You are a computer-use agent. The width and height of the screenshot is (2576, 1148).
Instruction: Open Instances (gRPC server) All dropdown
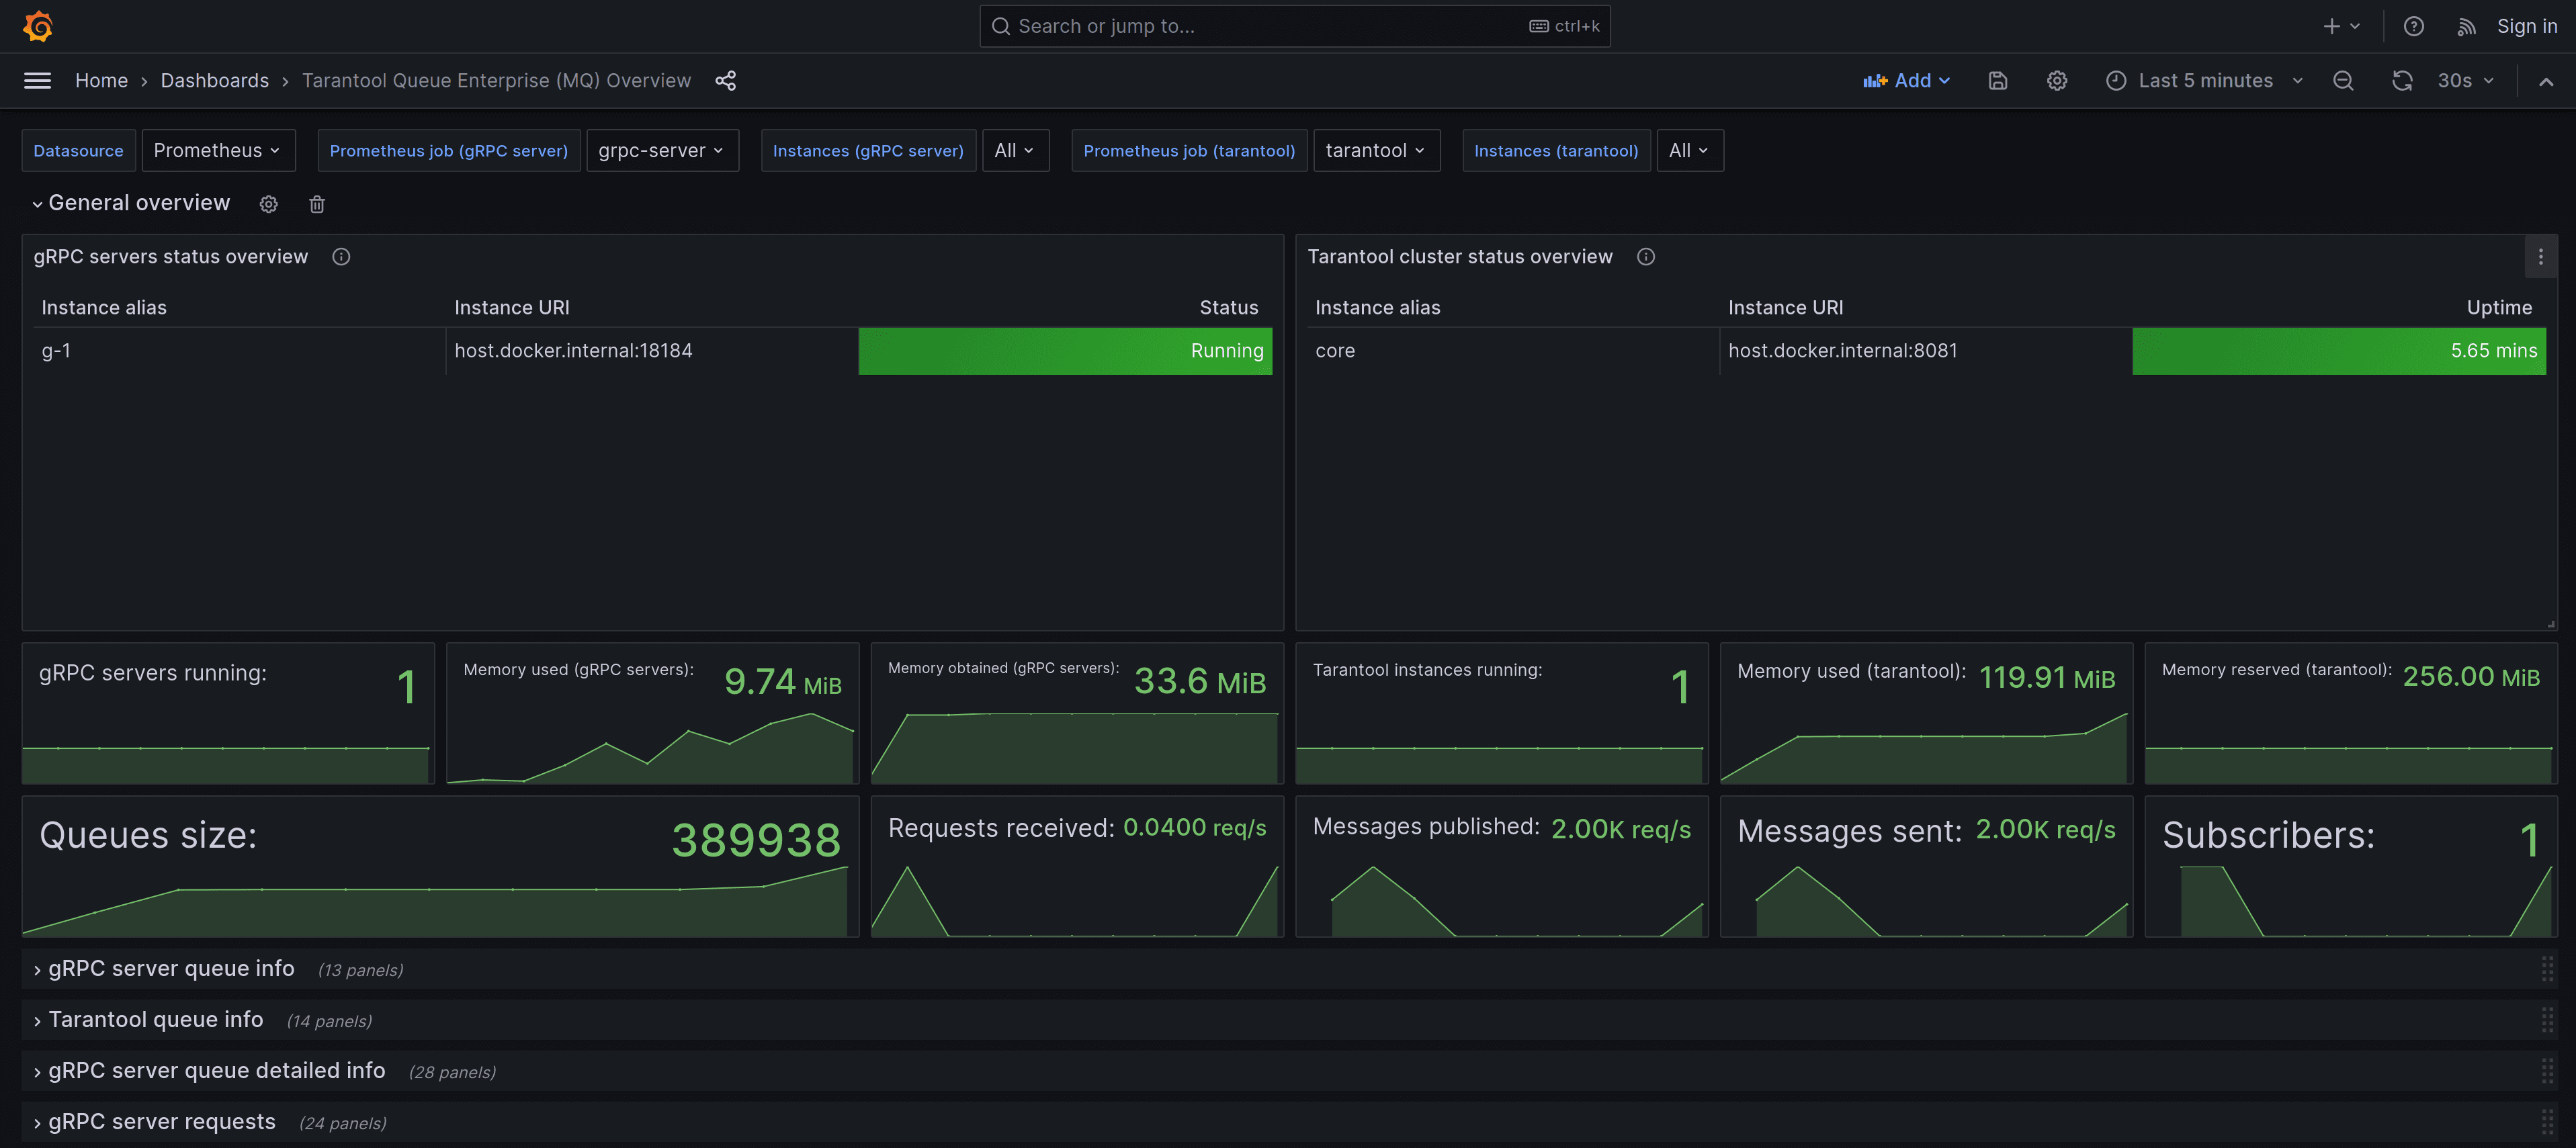click(1015, 150)
